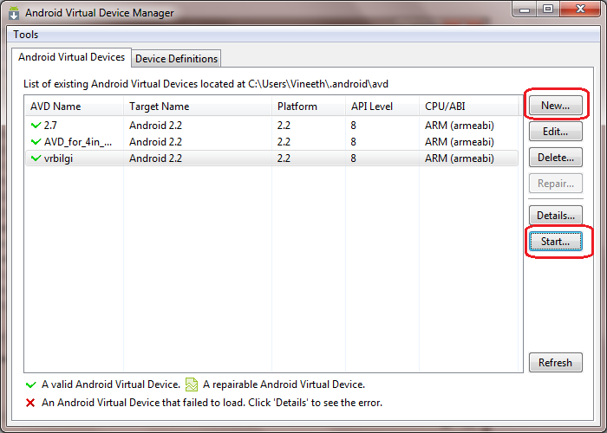Click API level 8 in 2.7 row
Screen dimensions: 607x433
(354, 126)
